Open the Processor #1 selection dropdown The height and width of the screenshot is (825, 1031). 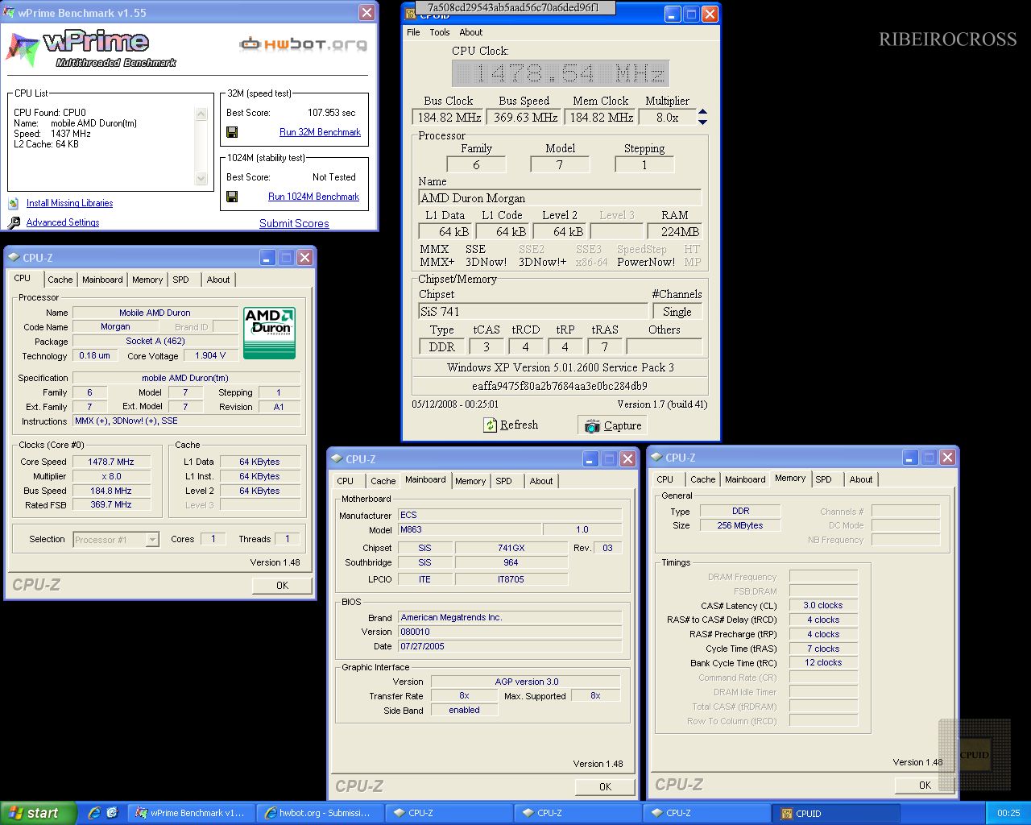pos(152,540)
